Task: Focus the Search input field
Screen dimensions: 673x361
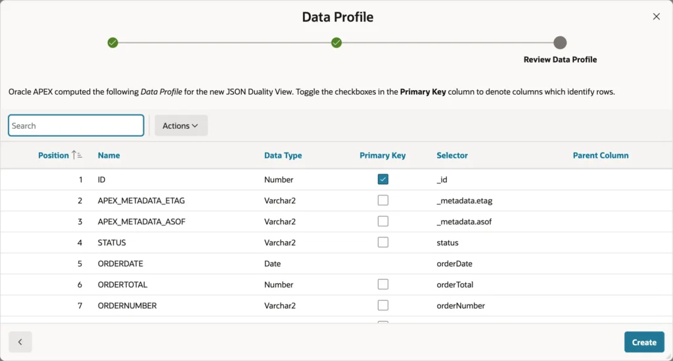Action: [76, 126]
